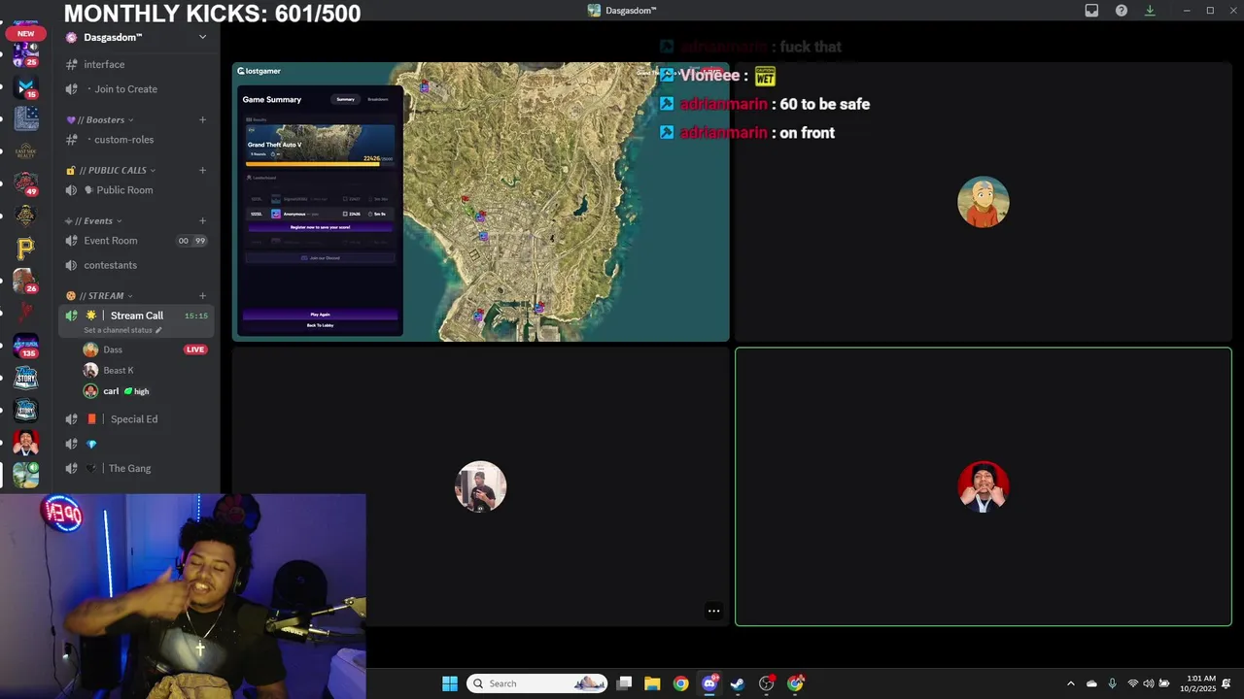Click the taskbar microphone tray icon

[1112, 683]
